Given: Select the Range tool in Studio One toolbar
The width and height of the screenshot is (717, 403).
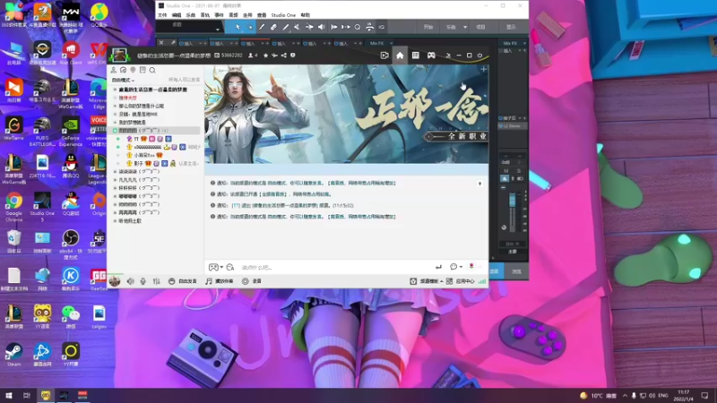Looking at the screenshot, I should tap(250, 27).
